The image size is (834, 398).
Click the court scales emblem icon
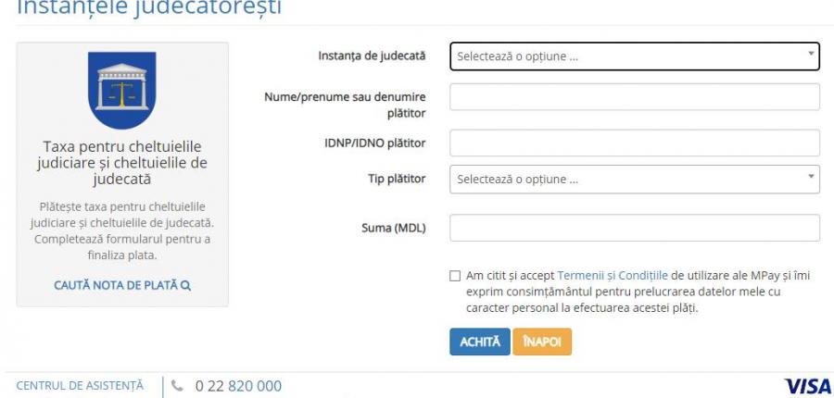122,90
